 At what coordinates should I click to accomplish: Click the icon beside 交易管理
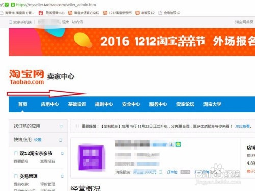tap(16, 176)
